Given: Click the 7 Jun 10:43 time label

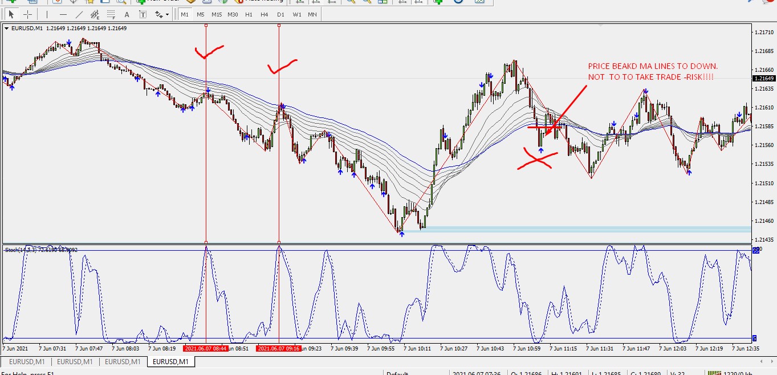Looking at the screenshot, I should click(x=491, y=348).
